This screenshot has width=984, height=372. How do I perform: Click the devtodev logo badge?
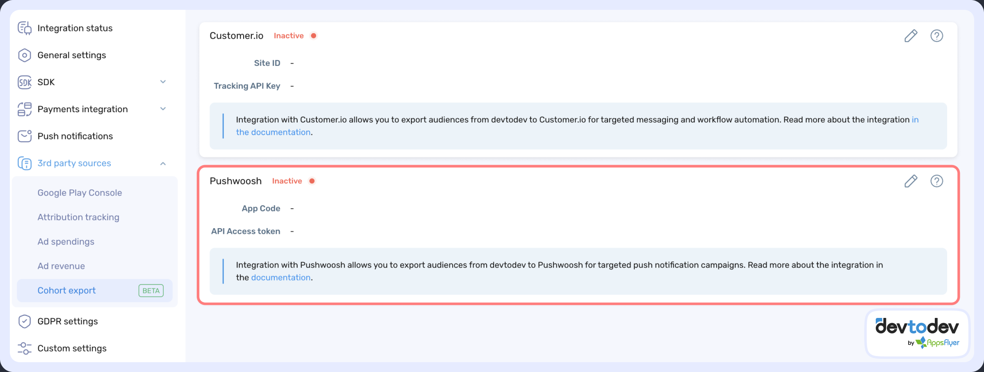917,333
